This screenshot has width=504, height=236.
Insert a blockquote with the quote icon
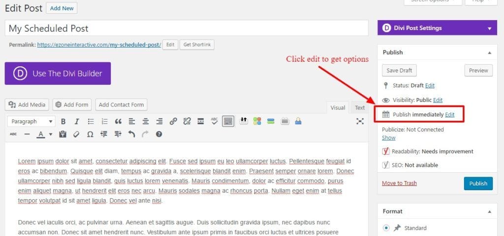coord(118,121)
